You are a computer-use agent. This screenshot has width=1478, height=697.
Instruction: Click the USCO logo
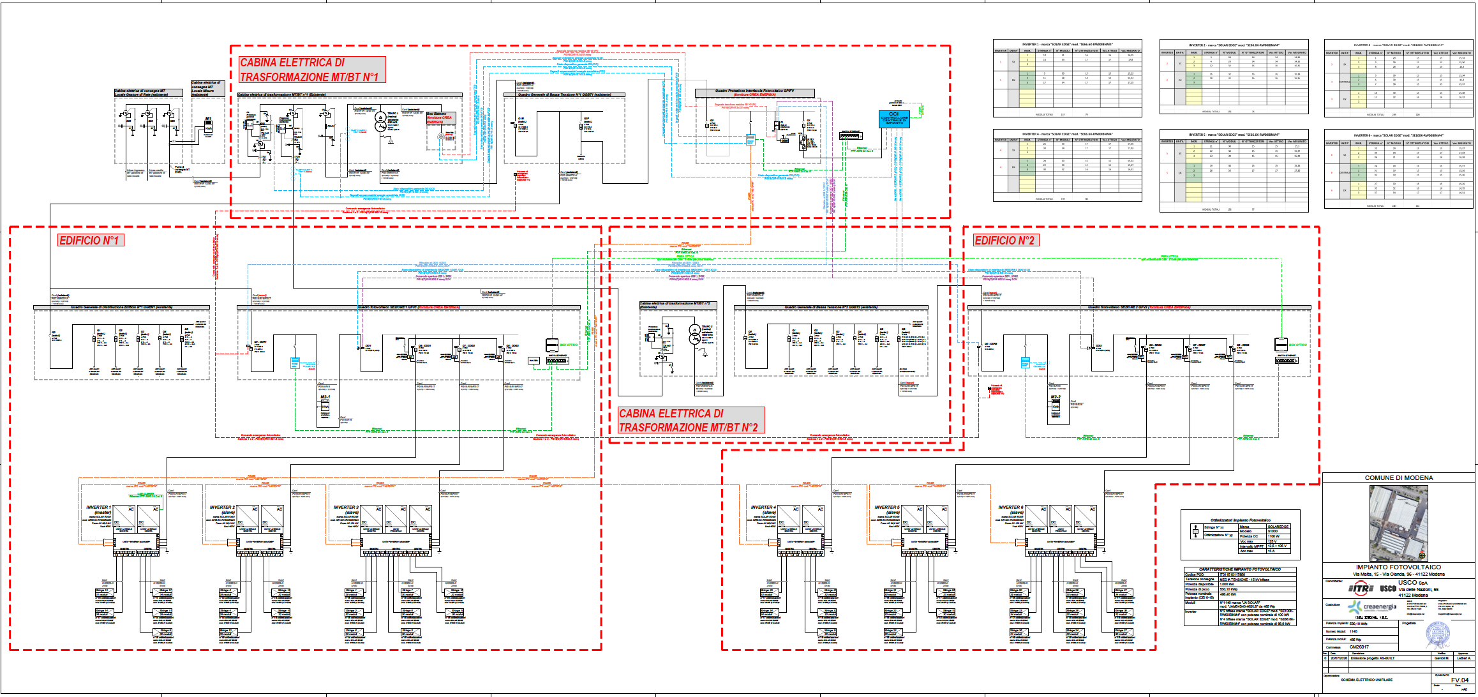tap(1388, 588)
